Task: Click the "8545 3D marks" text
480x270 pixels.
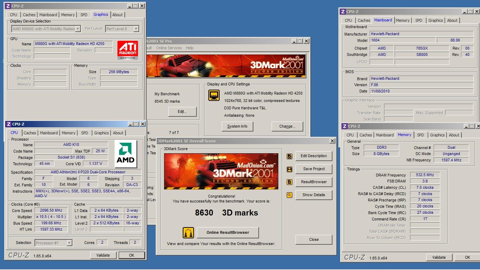Action: coord(167,101)
